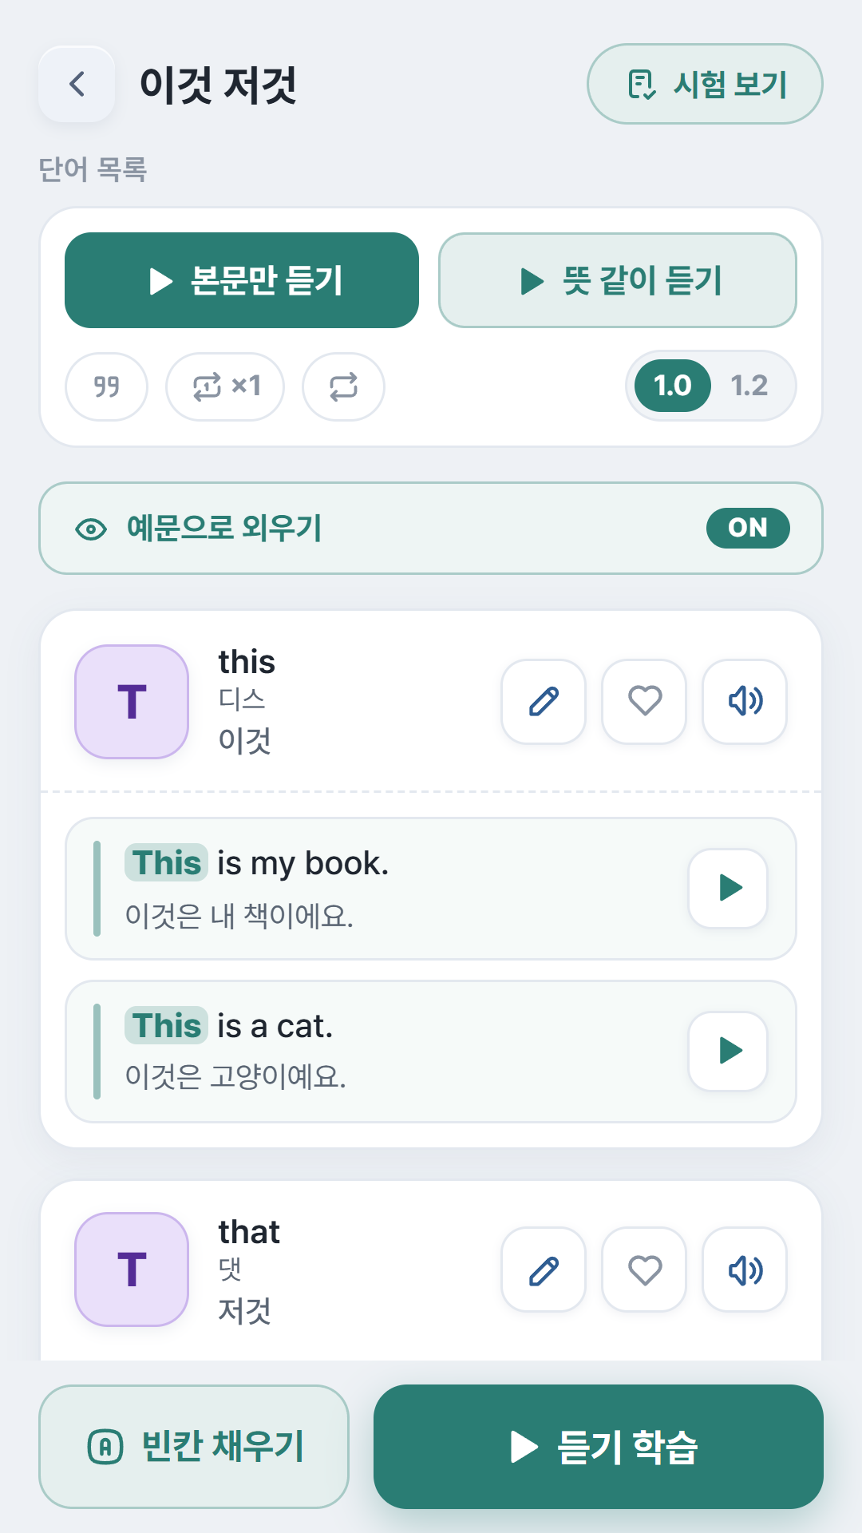Screen dimensions: 862x1533
Task: Play the sentence 'This is a cat.'
Action: 728,1051
